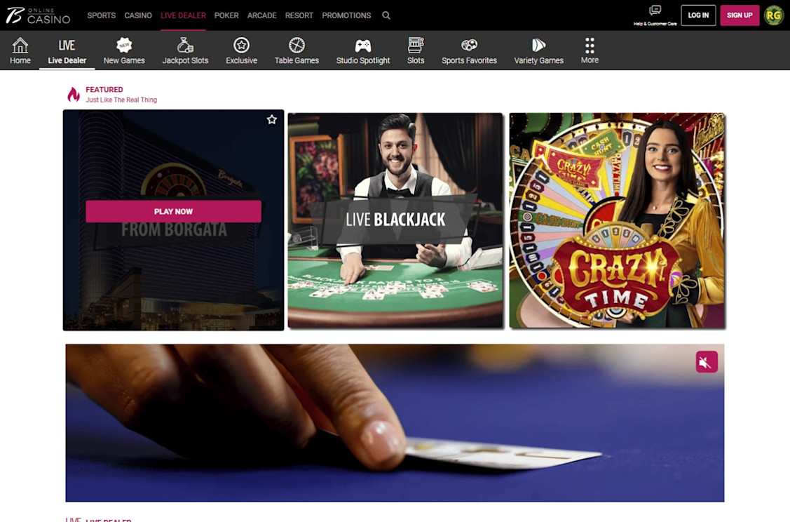This screenshot has height=522, width=790.
Task: Open New Games category
Action: (124, 51)
